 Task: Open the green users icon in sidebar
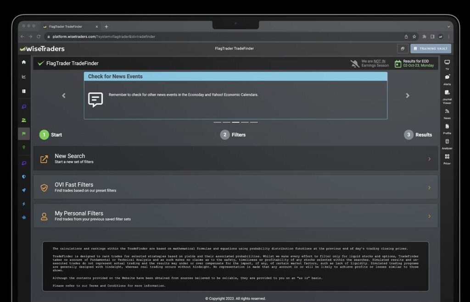24,121
